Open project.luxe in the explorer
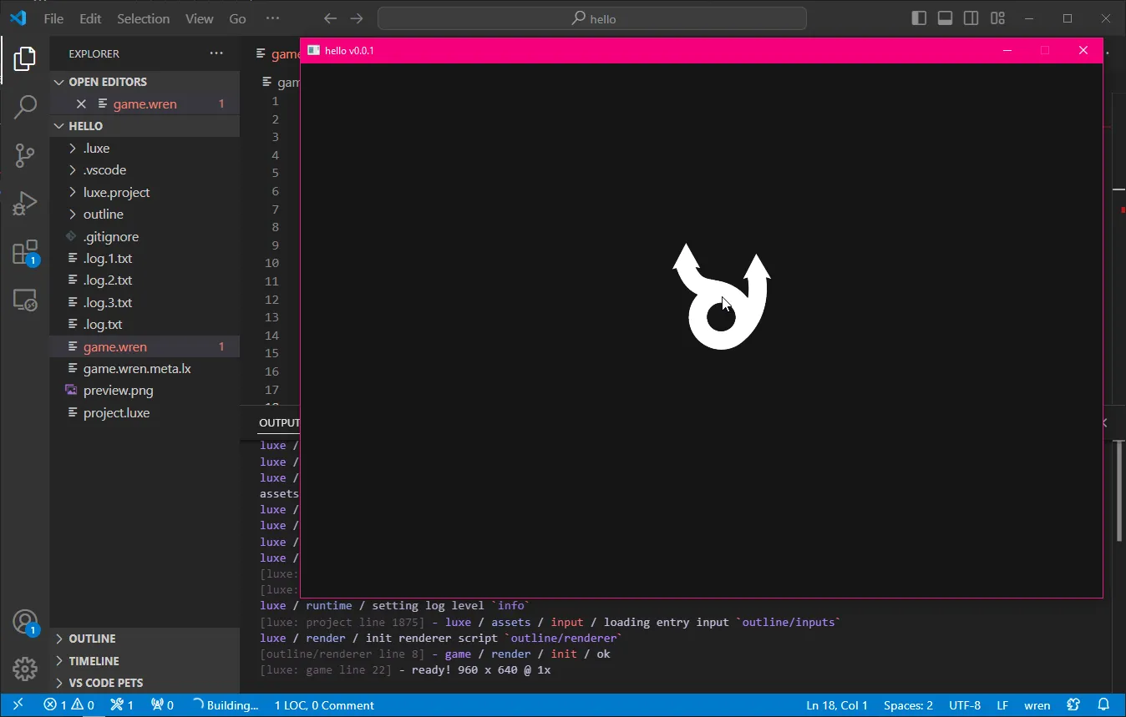 pyautogui.click(x=116, y=413)
